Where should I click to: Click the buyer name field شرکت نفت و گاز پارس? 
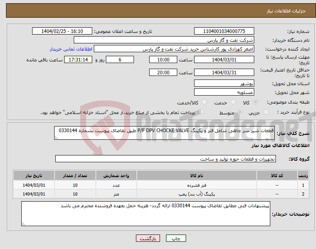tap(164, 40)
